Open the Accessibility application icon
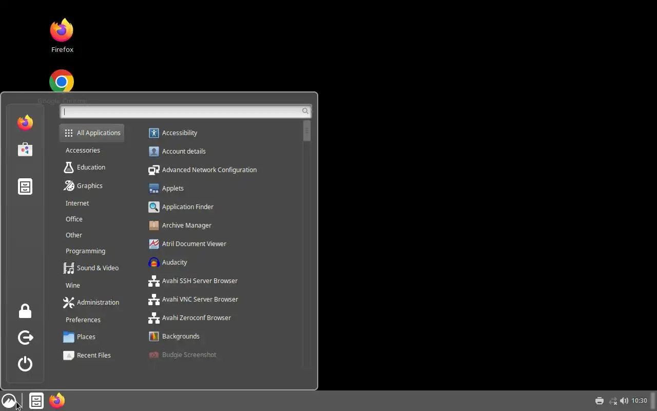This screenshot has height=411, width=657. point(153,133)
